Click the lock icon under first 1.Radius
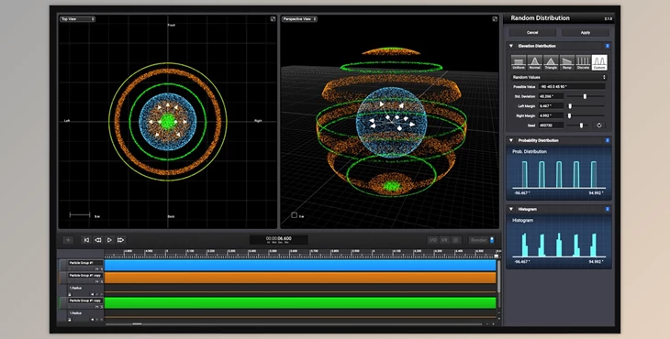Viewport: 670px width, 339px height. point(70,294)
